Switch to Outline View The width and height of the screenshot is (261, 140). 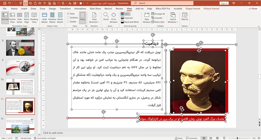(x=12, y=18)
